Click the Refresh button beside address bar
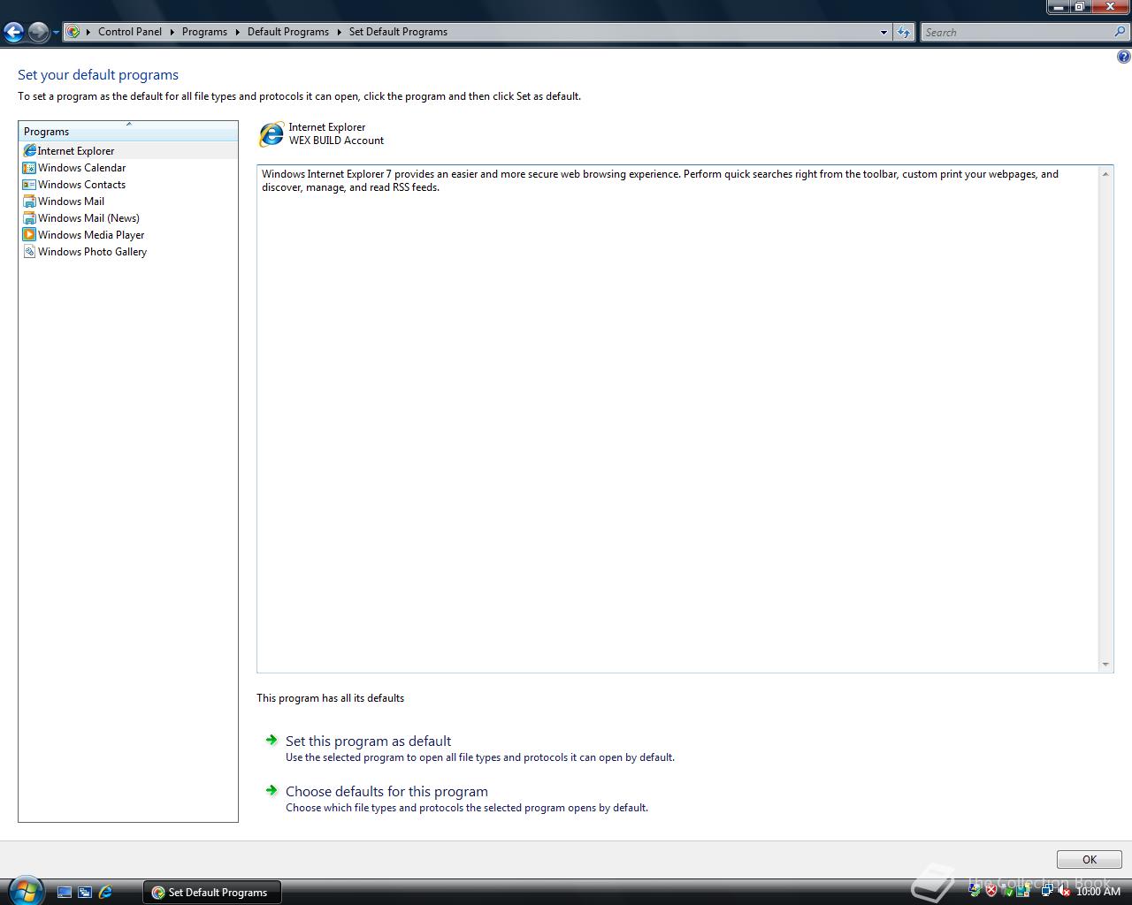The width and height of the screenshot is (1132, 905). click(903, 32)
